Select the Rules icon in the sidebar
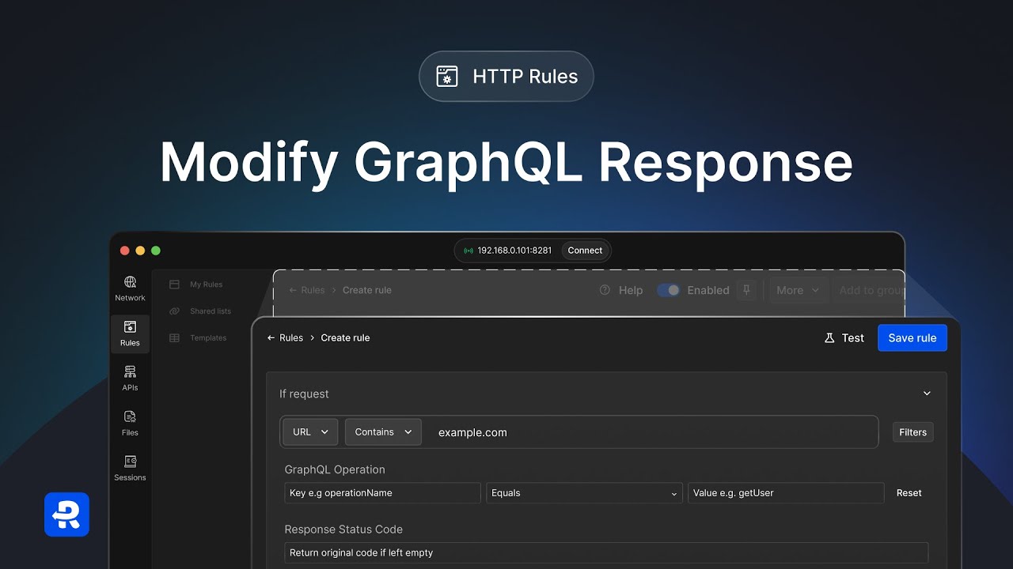This screenshot has height=569, width=1013. point(130,327)
